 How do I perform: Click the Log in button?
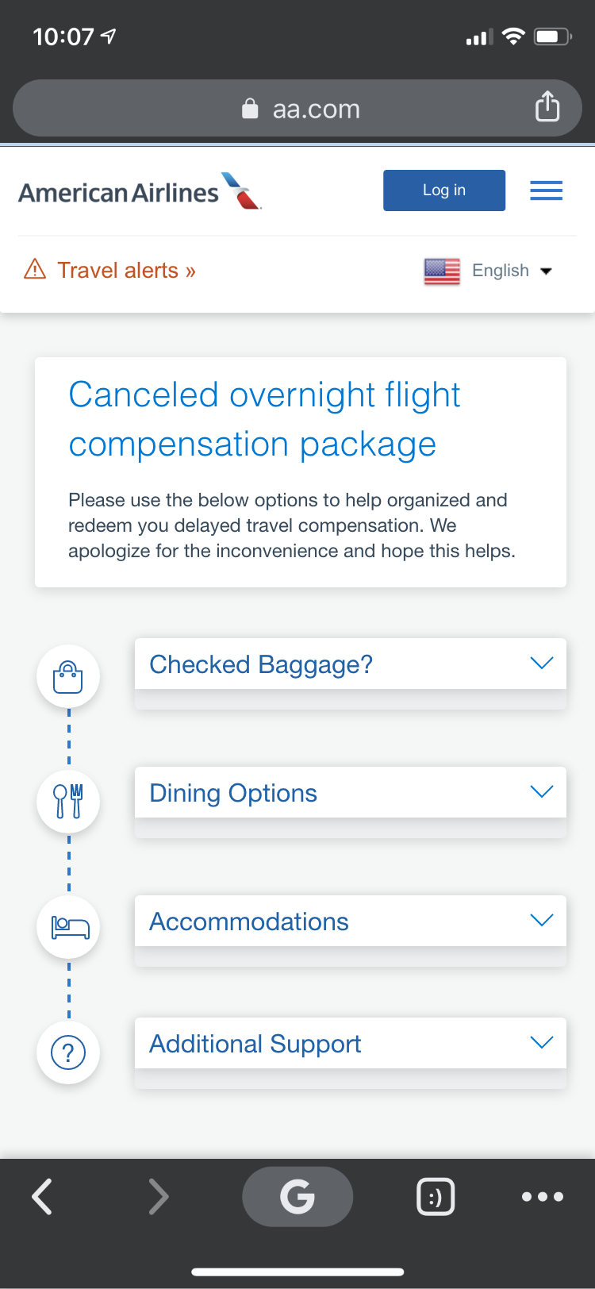tap(444, 190)
